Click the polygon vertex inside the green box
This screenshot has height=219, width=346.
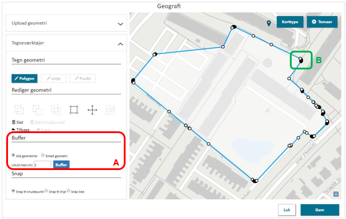(301, 60)
